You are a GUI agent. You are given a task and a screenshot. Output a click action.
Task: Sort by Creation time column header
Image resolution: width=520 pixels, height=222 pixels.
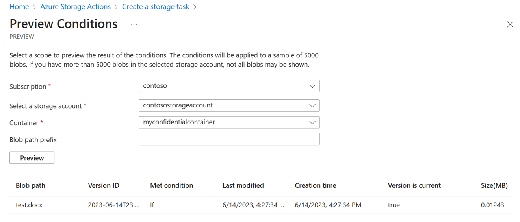(316, 185)
